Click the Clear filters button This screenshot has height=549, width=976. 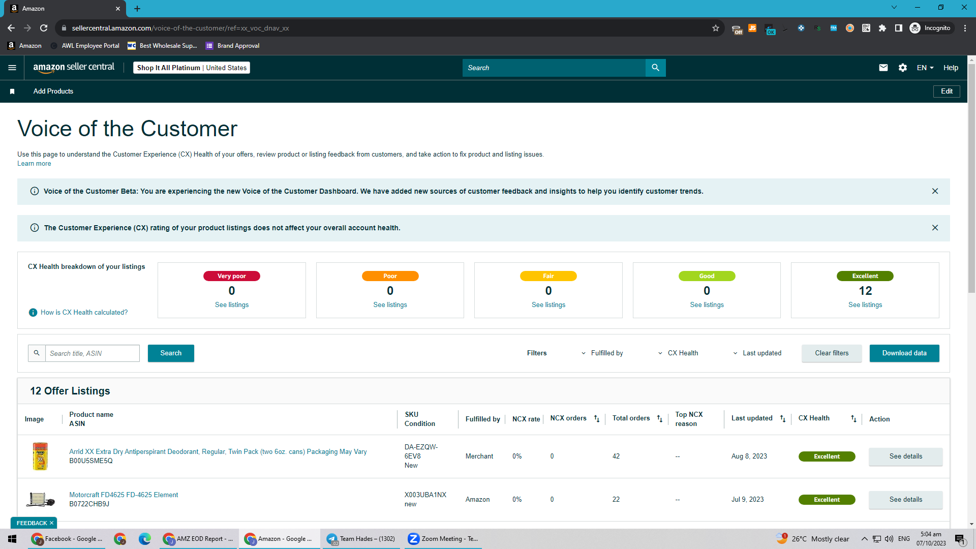(x=832, y=353)
